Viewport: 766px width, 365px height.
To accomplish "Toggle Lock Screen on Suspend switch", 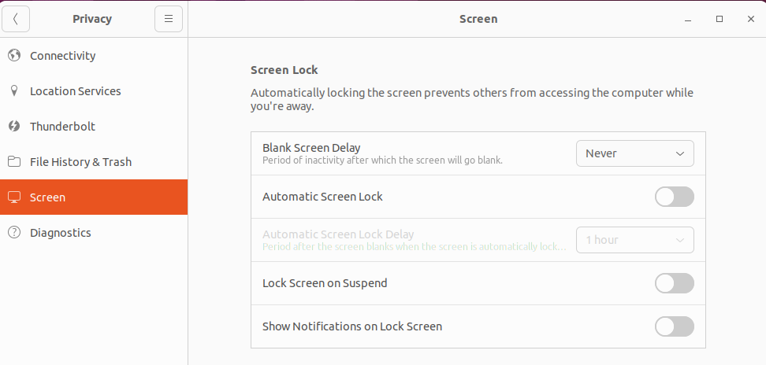I will tap(674, 283).
